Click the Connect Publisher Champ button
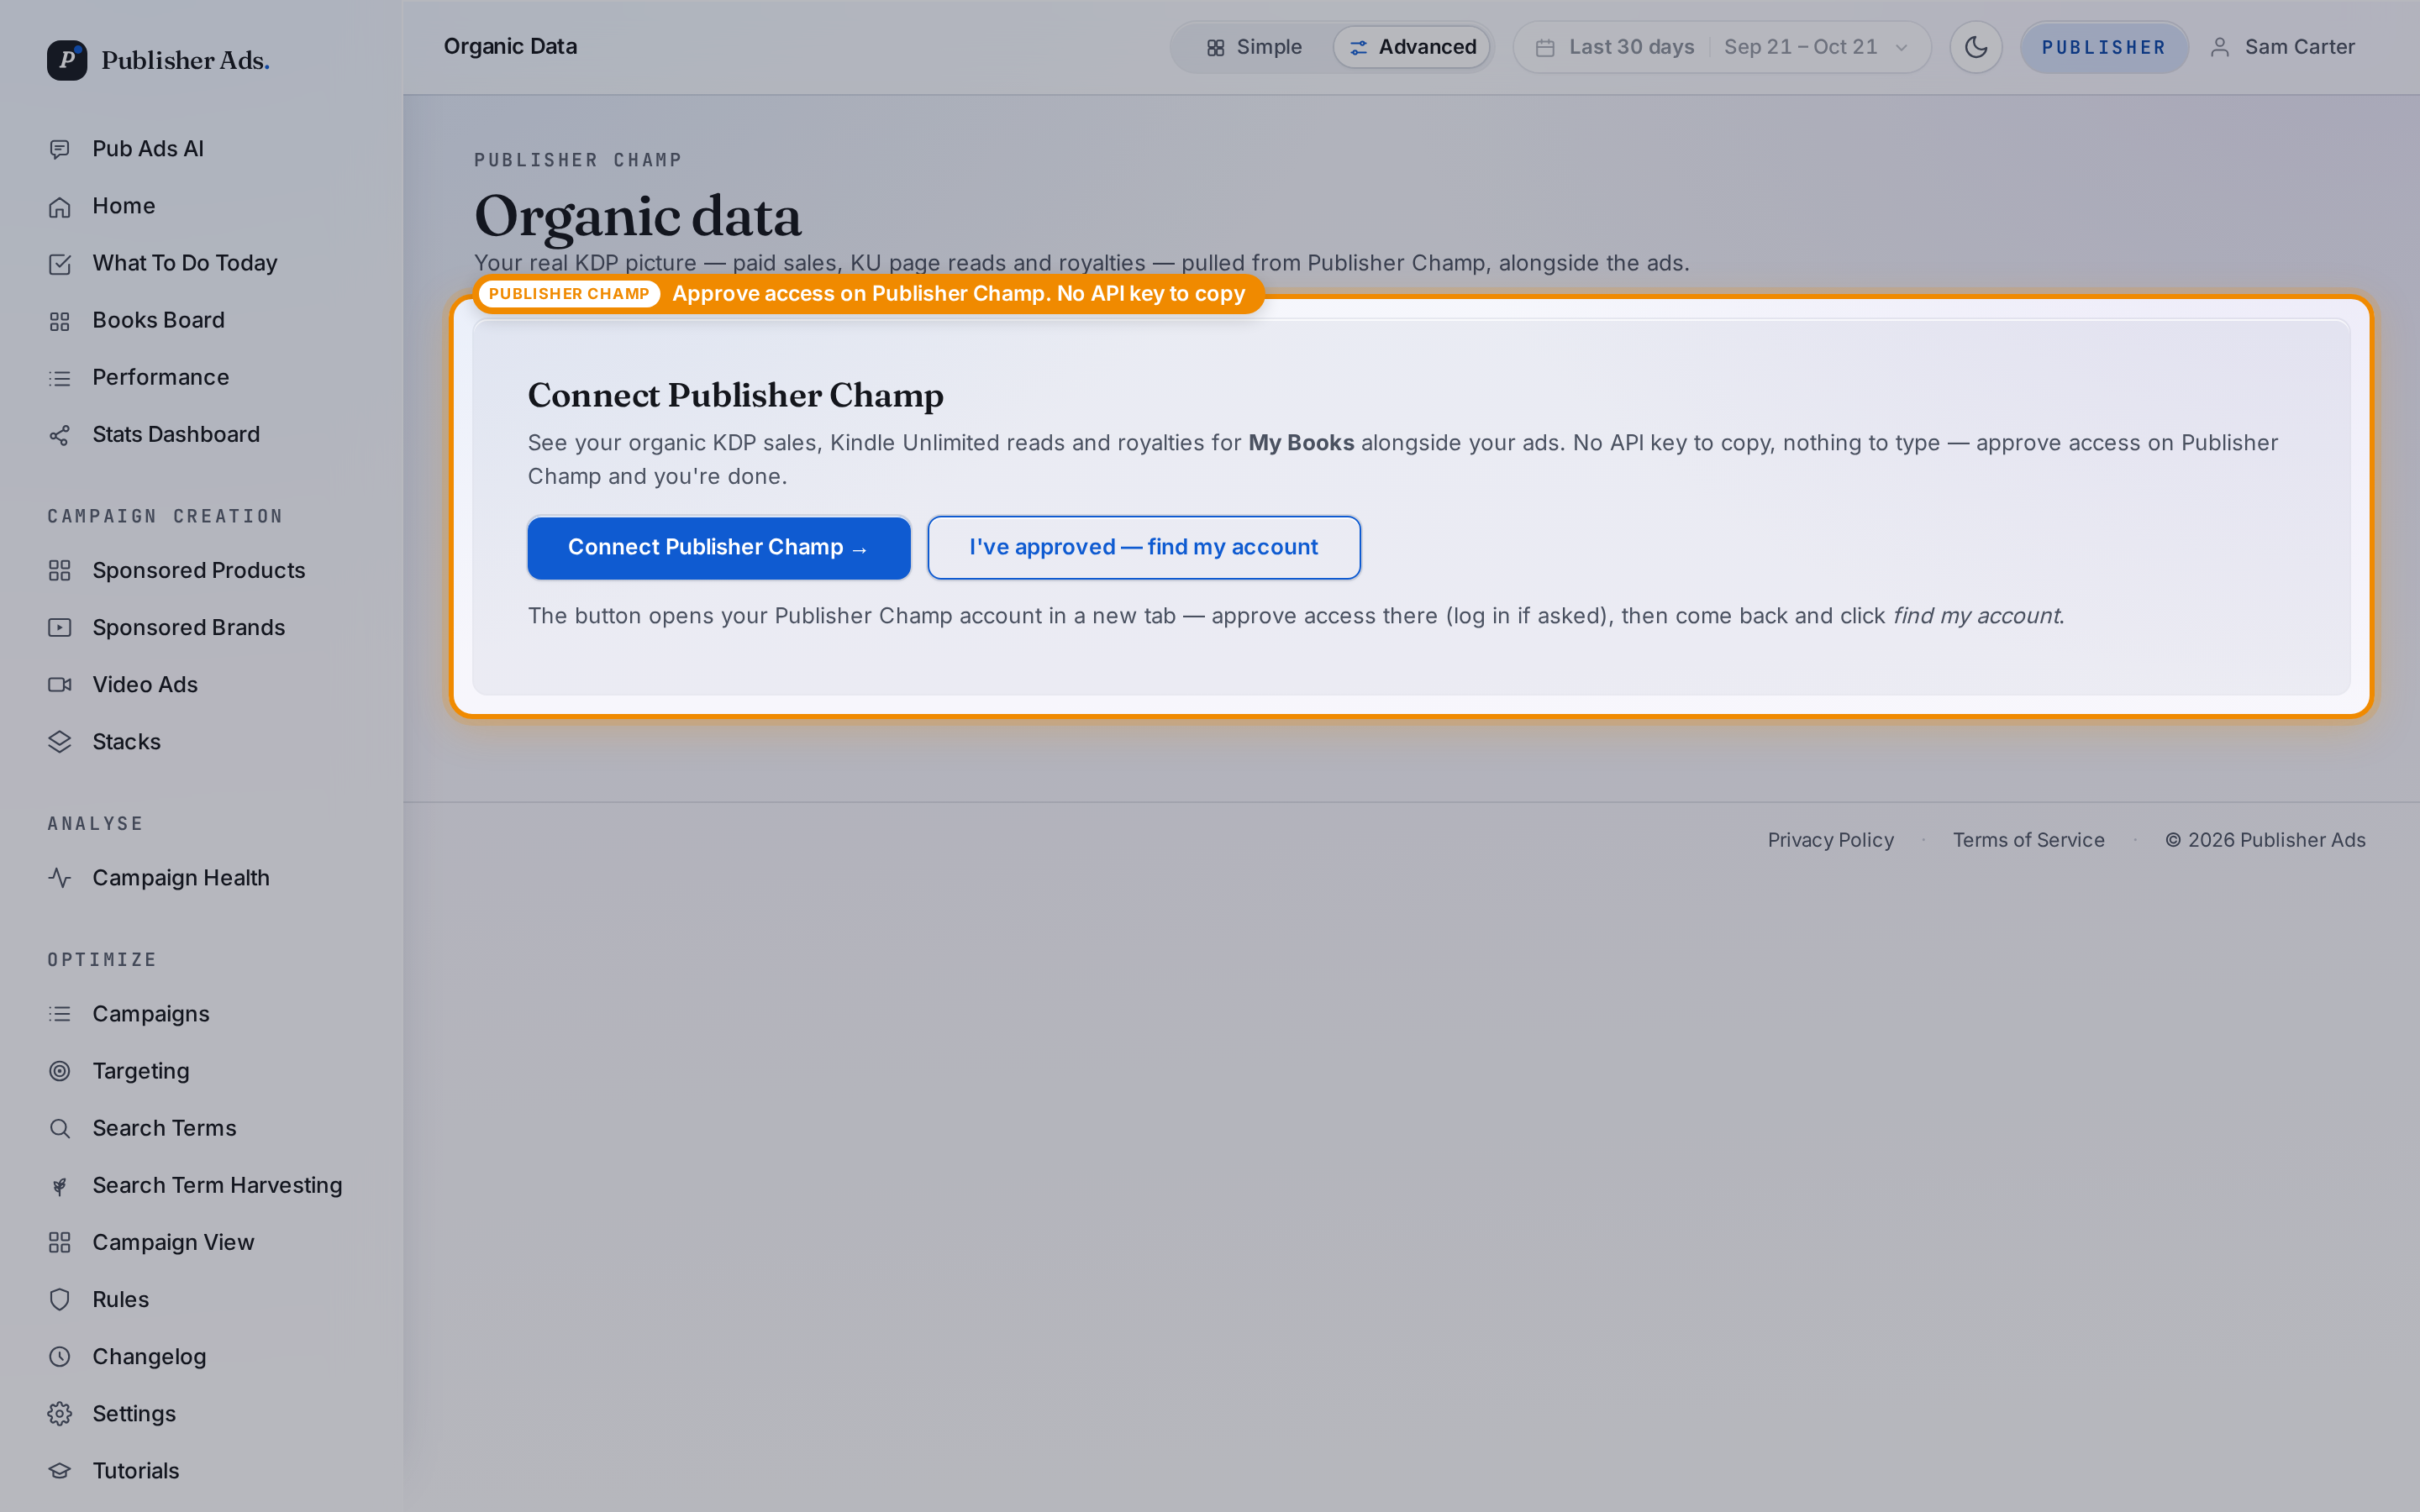This screenshot has width=2420, height=1512. point(719,548)
